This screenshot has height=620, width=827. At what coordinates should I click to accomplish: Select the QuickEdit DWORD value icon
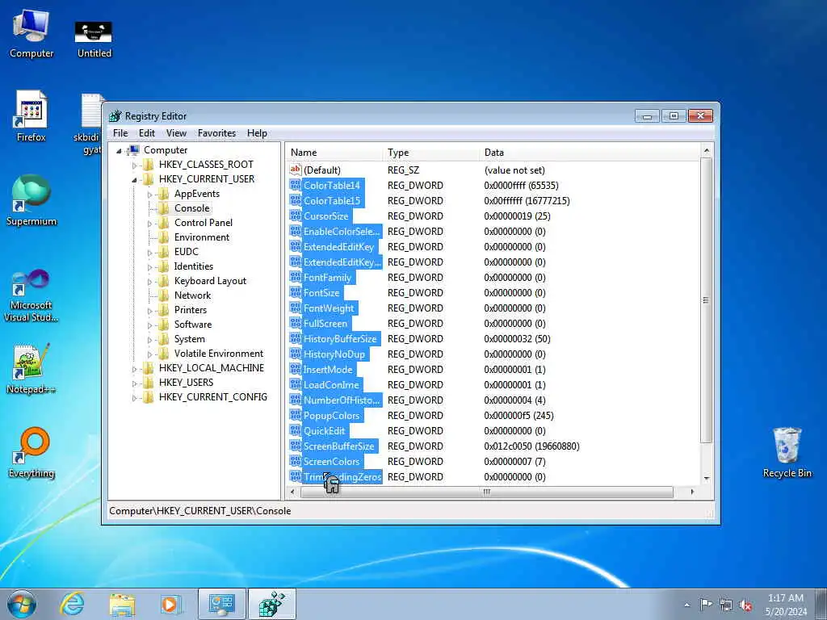[296, 430]
